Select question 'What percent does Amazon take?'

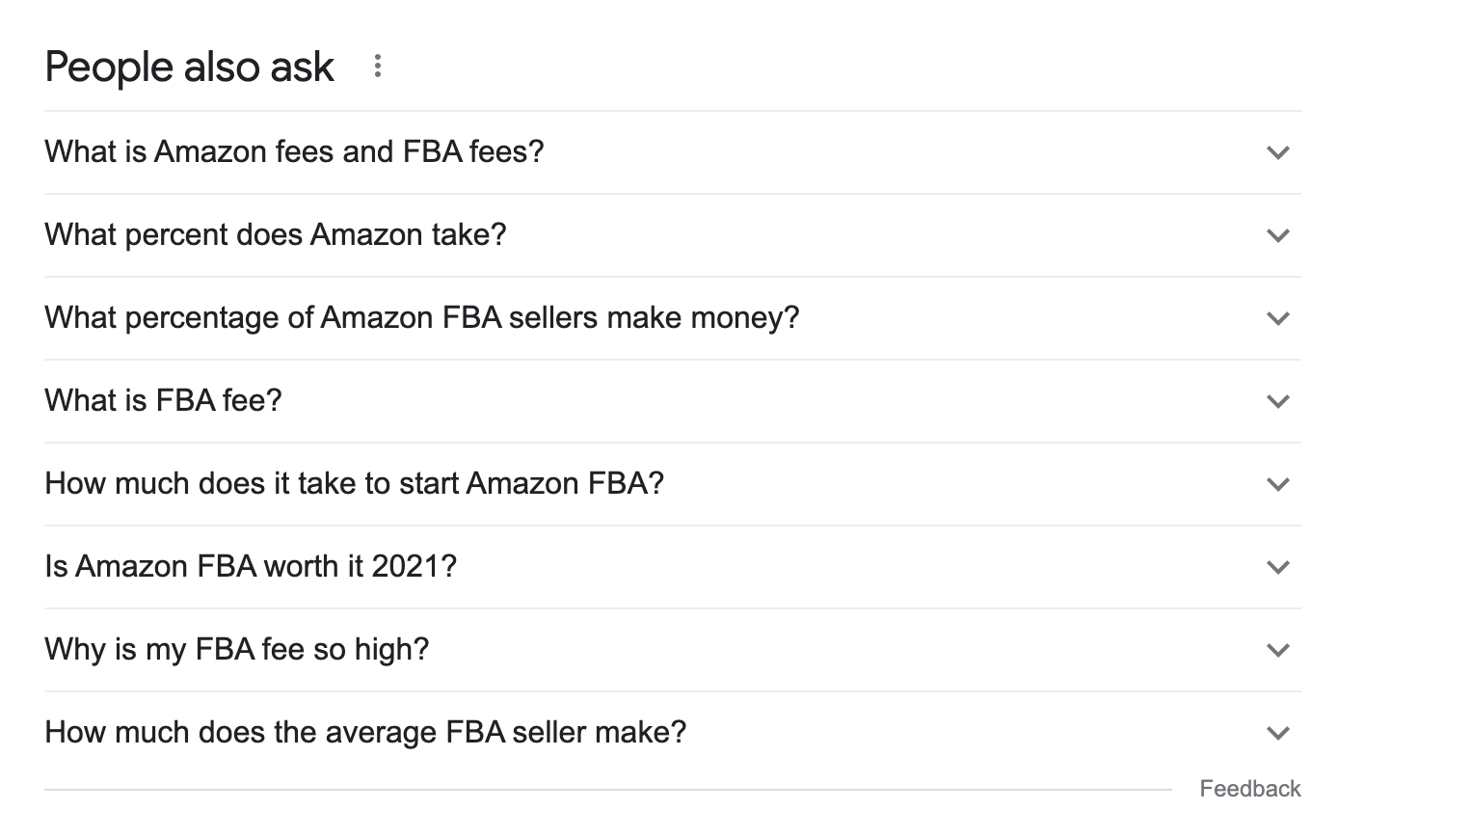tap(275, 234)
